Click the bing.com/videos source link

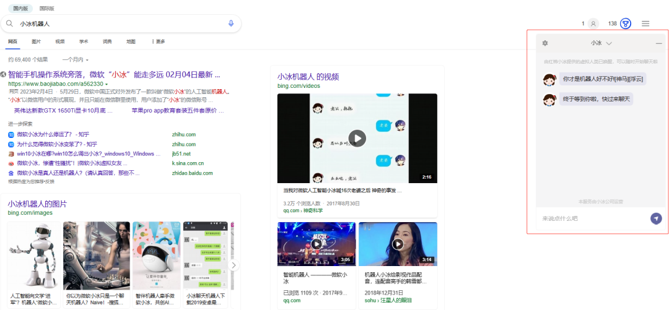point(299,86)
